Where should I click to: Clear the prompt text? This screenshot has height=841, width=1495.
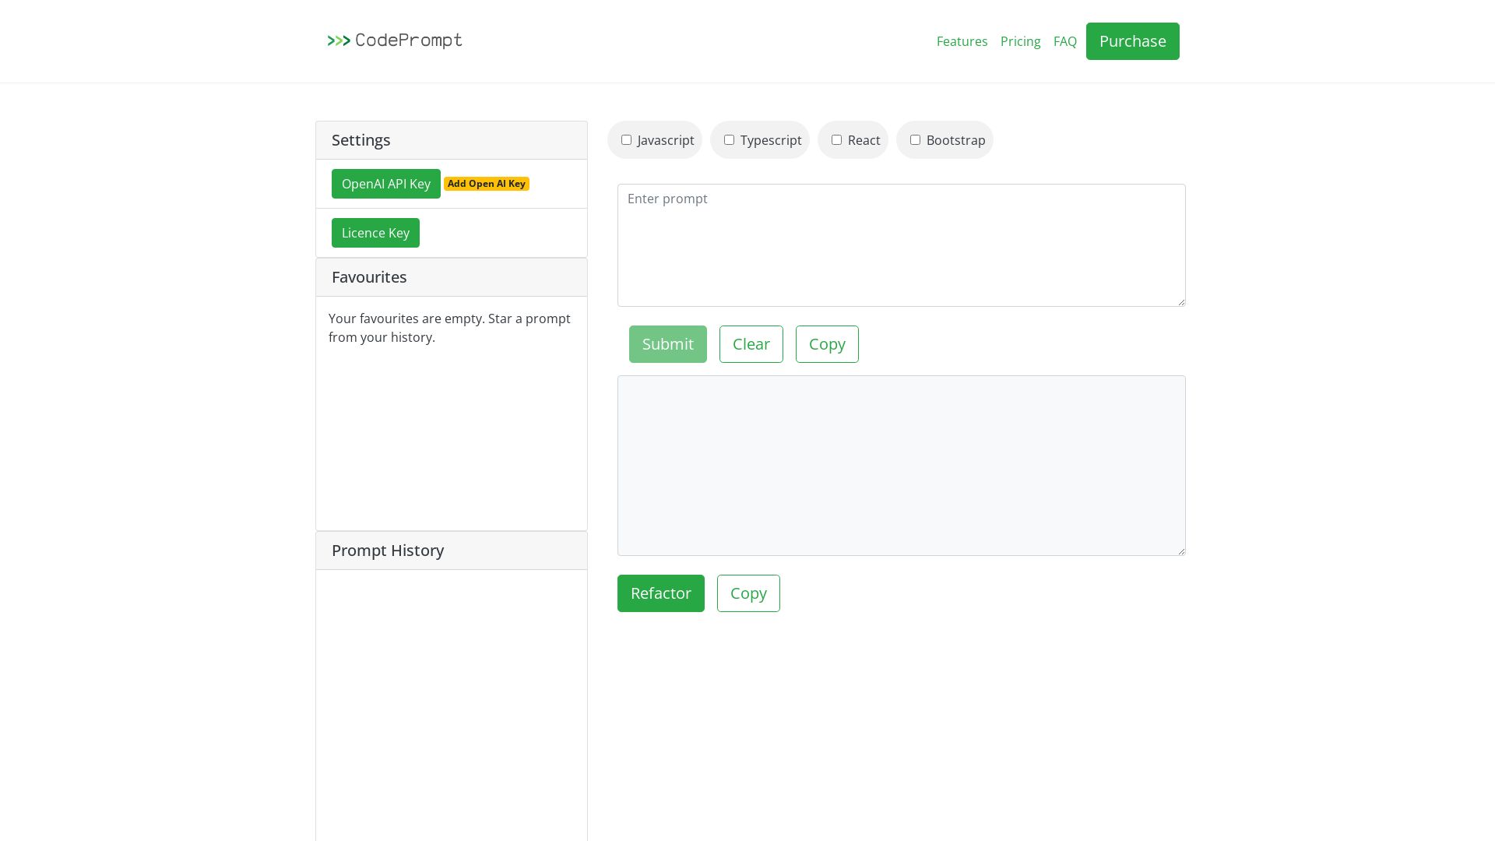click(x=751, y=343)
